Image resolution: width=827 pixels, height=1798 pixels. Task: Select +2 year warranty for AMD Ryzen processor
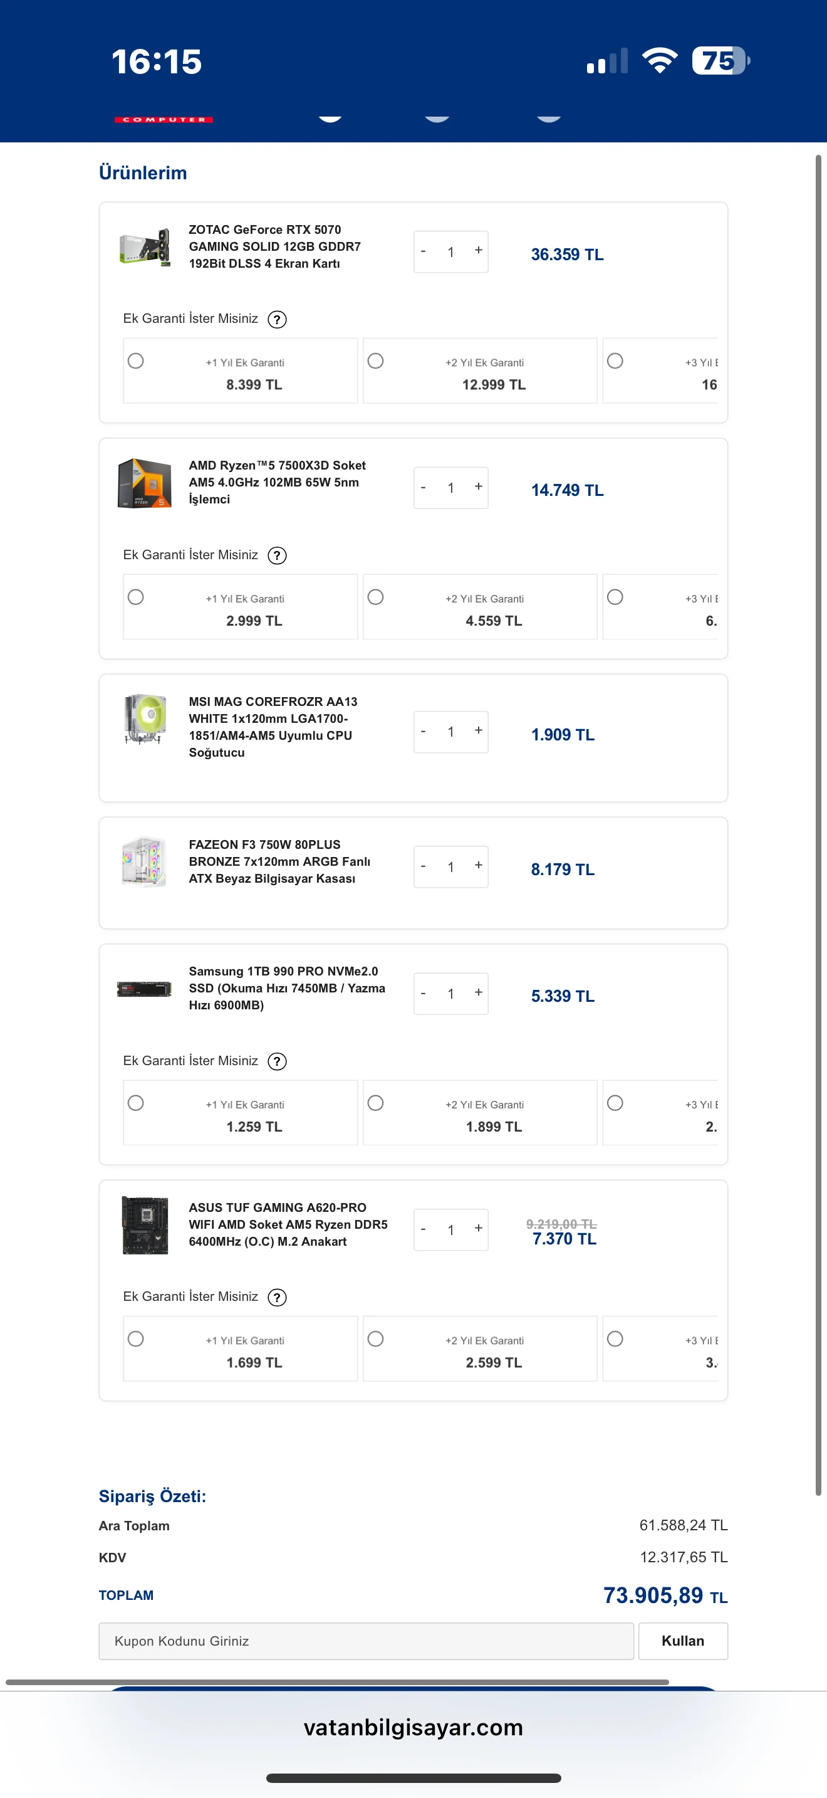tap(376, 597)
